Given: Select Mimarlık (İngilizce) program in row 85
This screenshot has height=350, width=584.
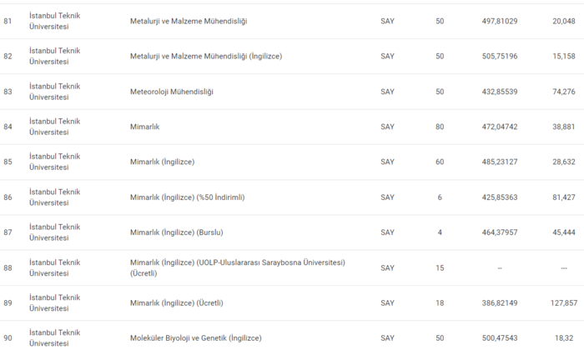Looking at the screenshot, I should (162, 162).
